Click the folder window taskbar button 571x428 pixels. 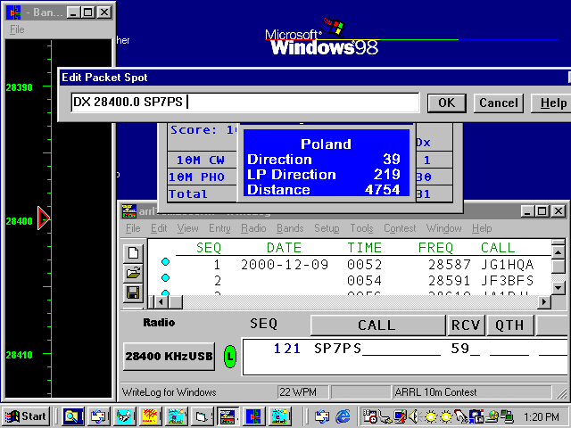click(x=202, y=416)
